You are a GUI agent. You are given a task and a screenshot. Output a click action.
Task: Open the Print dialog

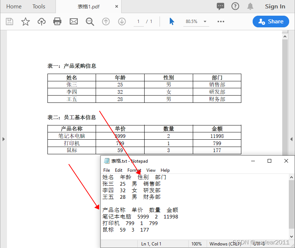pos(57,22)
